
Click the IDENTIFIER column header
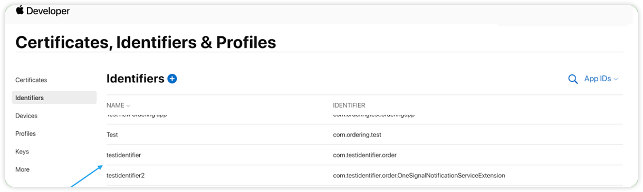click(349, 105)
